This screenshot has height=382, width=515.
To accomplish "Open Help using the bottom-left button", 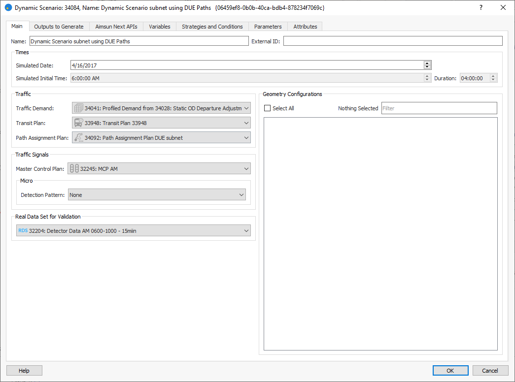I will [24, 371].
